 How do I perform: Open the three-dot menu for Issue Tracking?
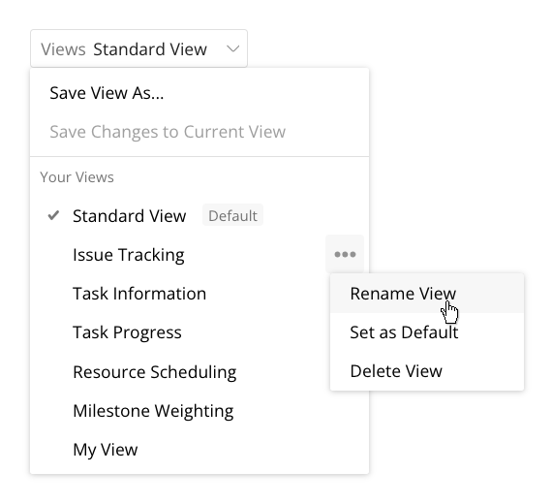345,254
